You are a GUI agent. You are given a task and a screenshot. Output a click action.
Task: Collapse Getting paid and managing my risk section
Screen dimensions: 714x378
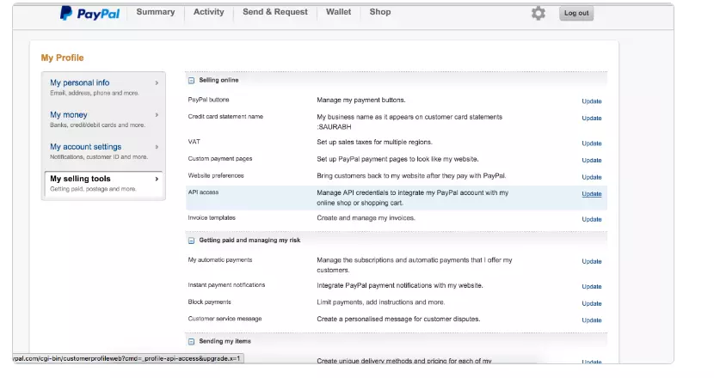tap(191, 241)
